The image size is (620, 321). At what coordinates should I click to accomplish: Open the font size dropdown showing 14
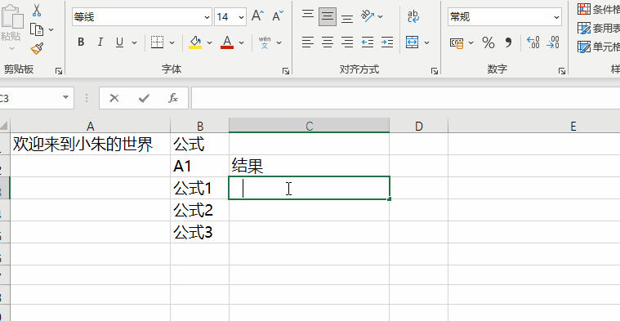point(241,17)
